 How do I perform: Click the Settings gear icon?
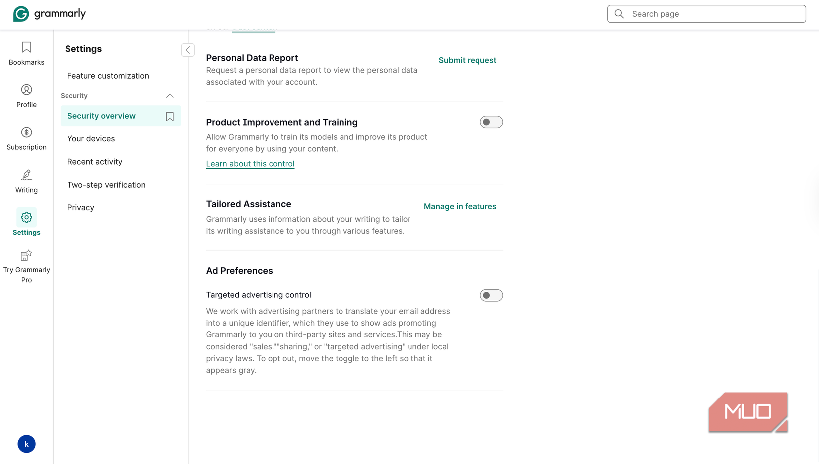point(26,217)
